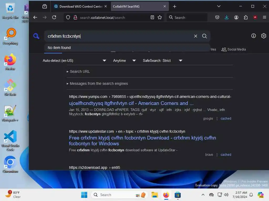Viewport: 269px width, 201px height.
Task: List all tabs dropdown arrow
Action: tap(219, 7)
